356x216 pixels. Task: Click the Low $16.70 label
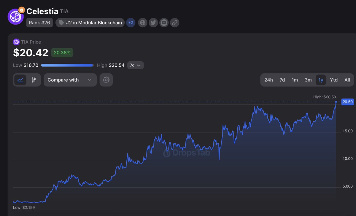point(26,65)
